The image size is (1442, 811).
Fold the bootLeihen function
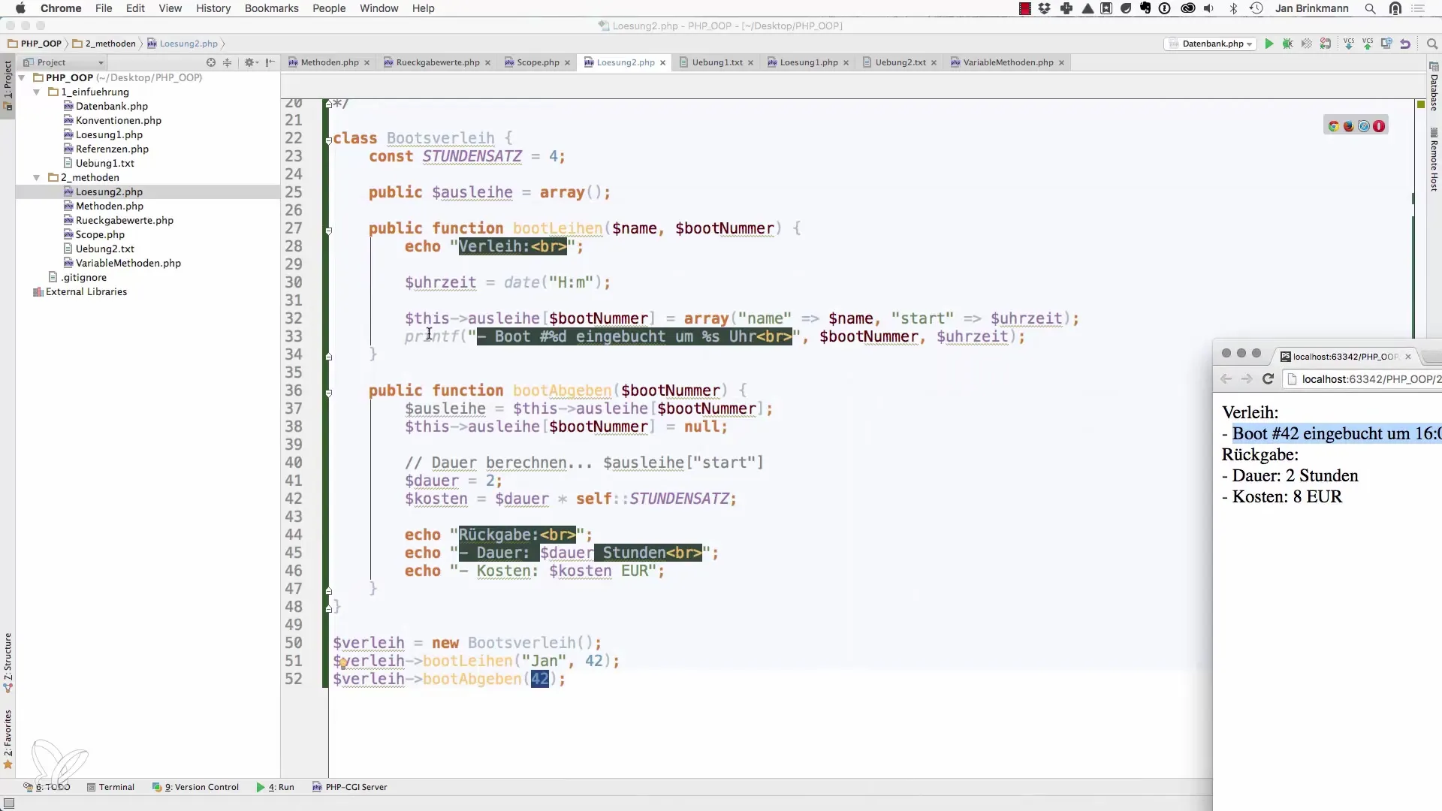328,231
